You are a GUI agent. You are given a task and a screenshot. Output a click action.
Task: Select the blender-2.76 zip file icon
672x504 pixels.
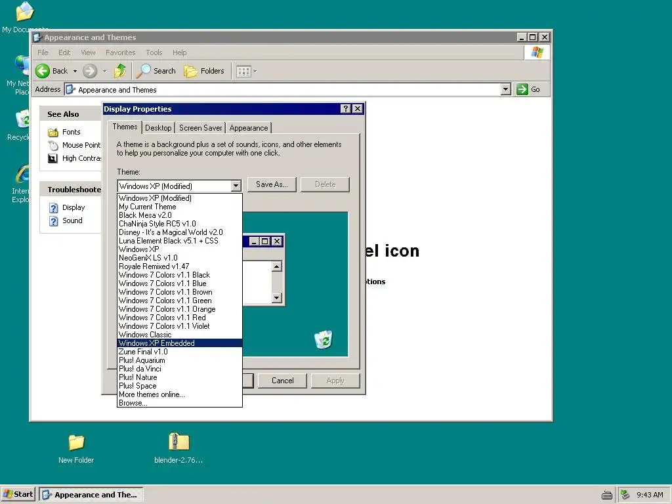(x=178, y=442)
